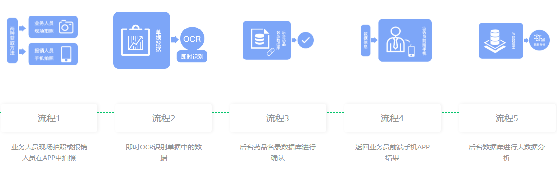This screenshot has width=557, height=177.
Task: Click the arrow before 报销人员手机拍照 box
Action: pyautogui.click(x=23, y=52)
